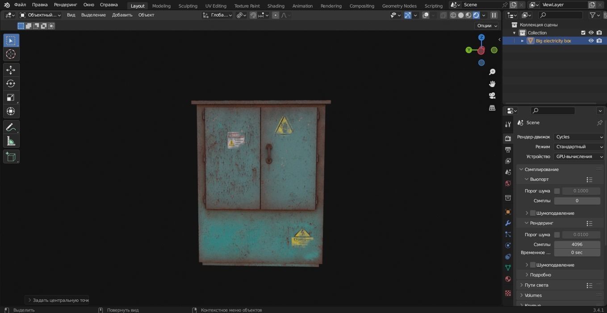Image resolution: width=607 pixels, height=313 pixels.
Task: Open the Texture properties checker tab
Action: (508, 293)
